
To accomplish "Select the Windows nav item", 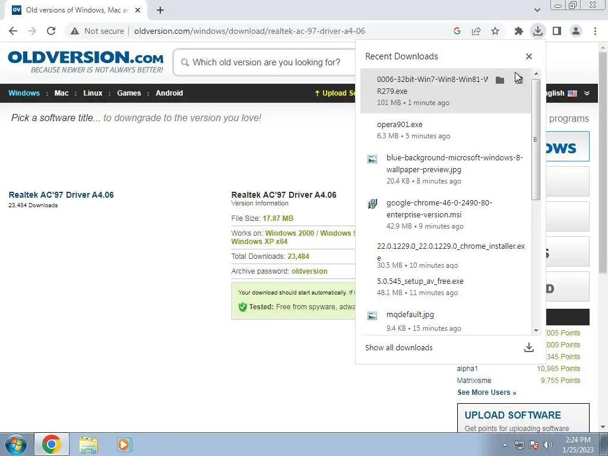I will coord(24,93).
